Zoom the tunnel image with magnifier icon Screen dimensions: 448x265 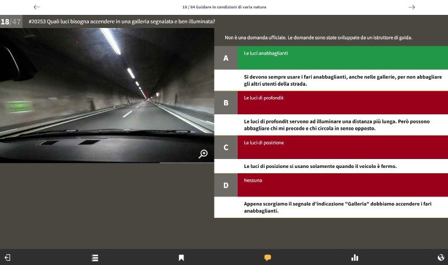pyautogui.click(x=203, y=154)
